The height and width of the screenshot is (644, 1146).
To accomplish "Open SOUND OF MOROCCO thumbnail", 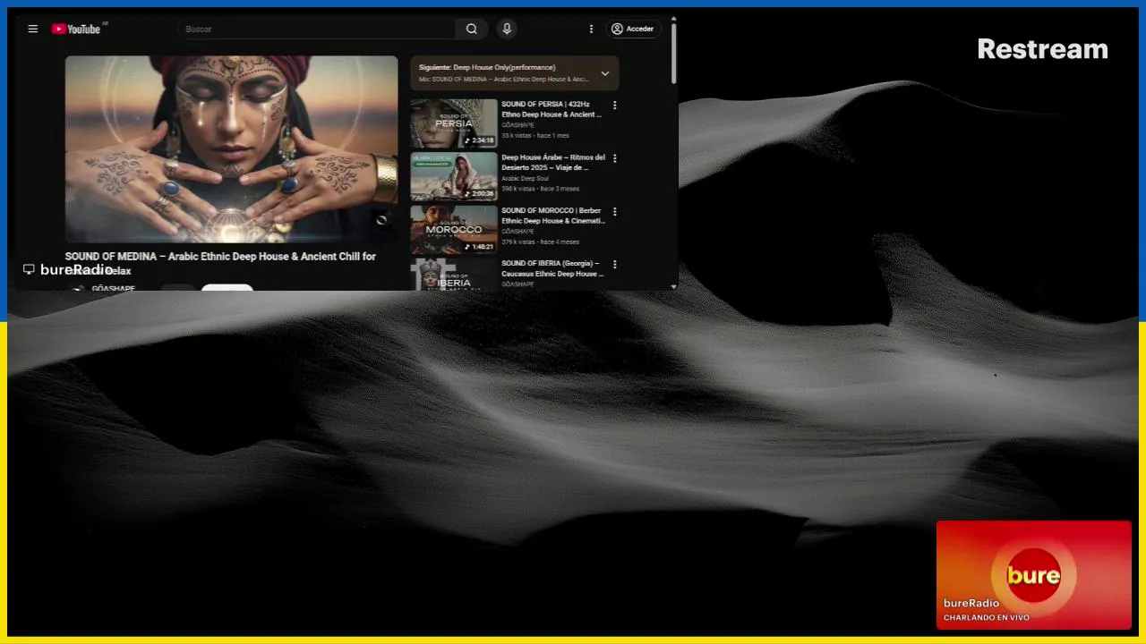I will point(454,230).
